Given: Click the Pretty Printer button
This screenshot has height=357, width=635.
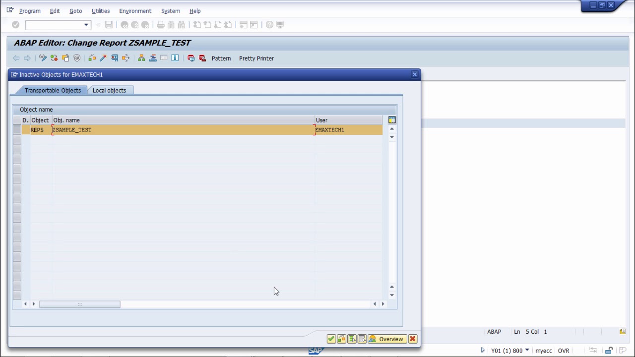Looking at the screenshot, I should (x=256, y=58).
